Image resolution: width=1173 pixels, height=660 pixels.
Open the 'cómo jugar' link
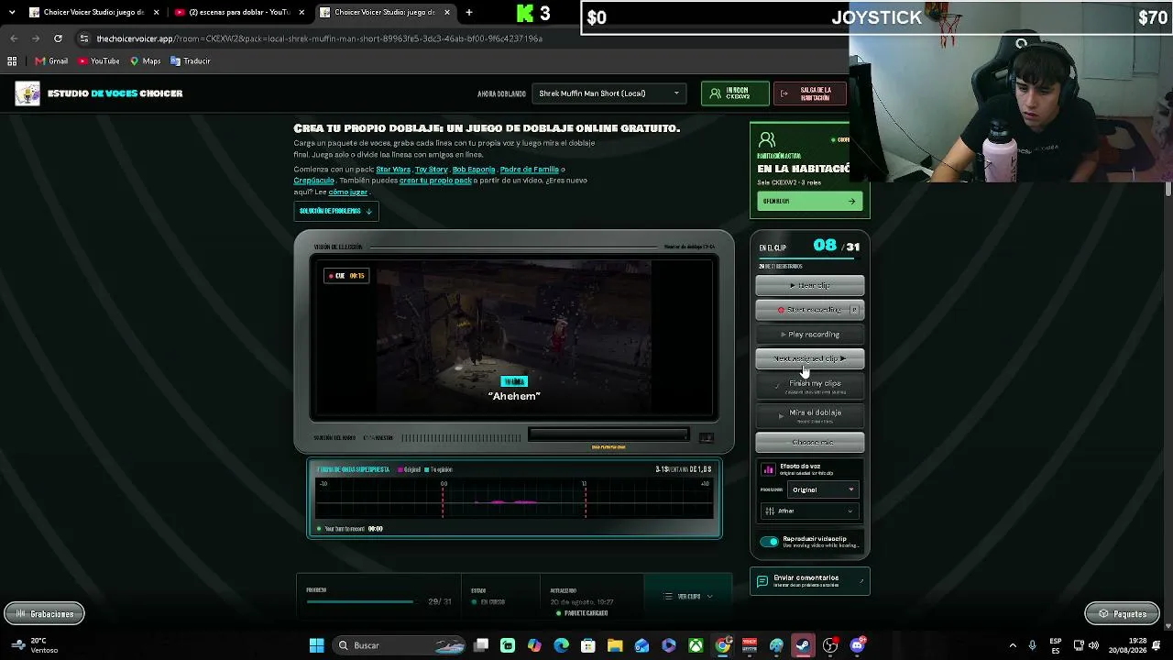[348, 192]
